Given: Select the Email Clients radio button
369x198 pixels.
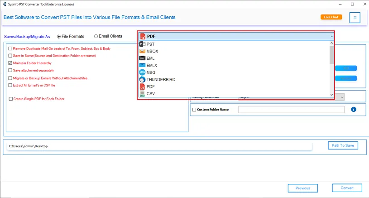Looking at the screenshot, I should point(96,36).
